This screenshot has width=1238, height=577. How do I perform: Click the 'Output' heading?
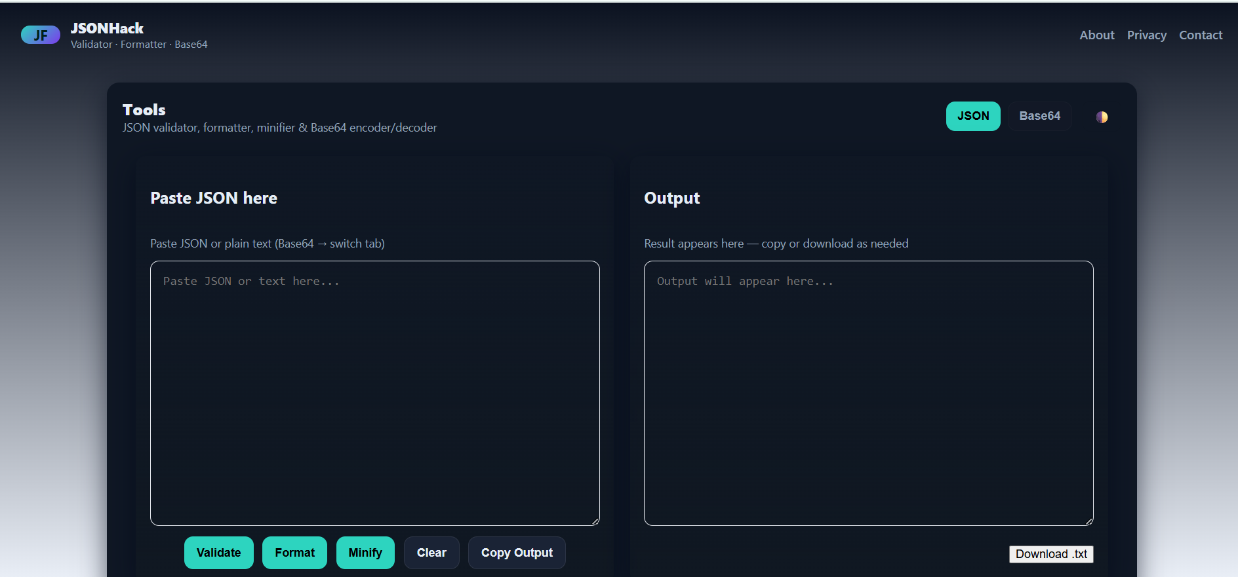coord(672,198)
